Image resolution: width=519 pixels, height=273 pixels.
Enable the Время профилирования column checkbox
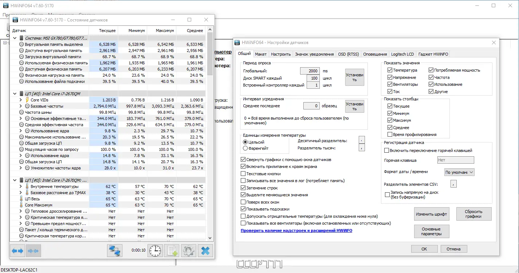coord(390,135)
